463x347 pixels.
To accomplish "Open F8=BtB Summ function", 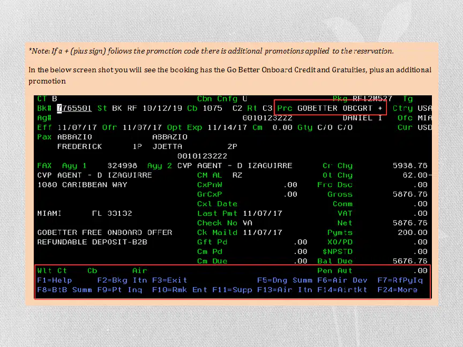I will click(x=65, y=290).
